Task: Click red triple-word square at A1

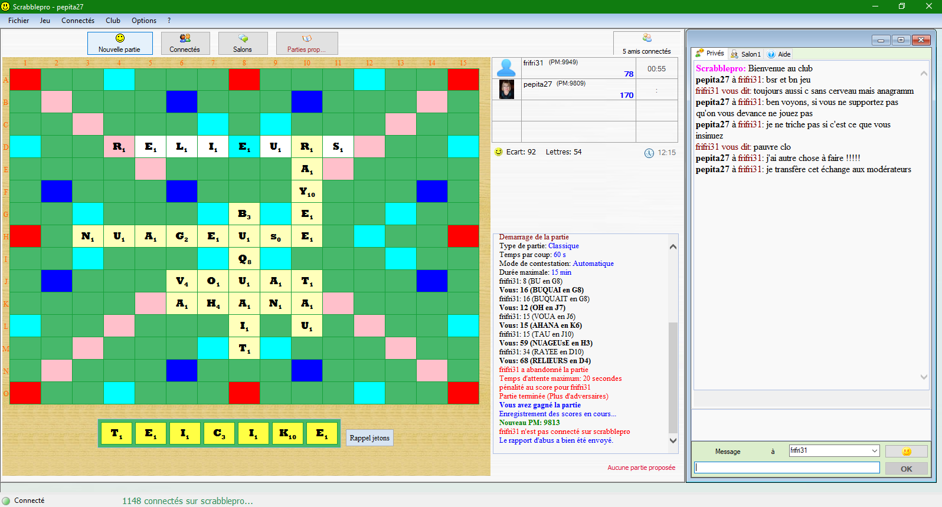Action: (x=25, y=80)
